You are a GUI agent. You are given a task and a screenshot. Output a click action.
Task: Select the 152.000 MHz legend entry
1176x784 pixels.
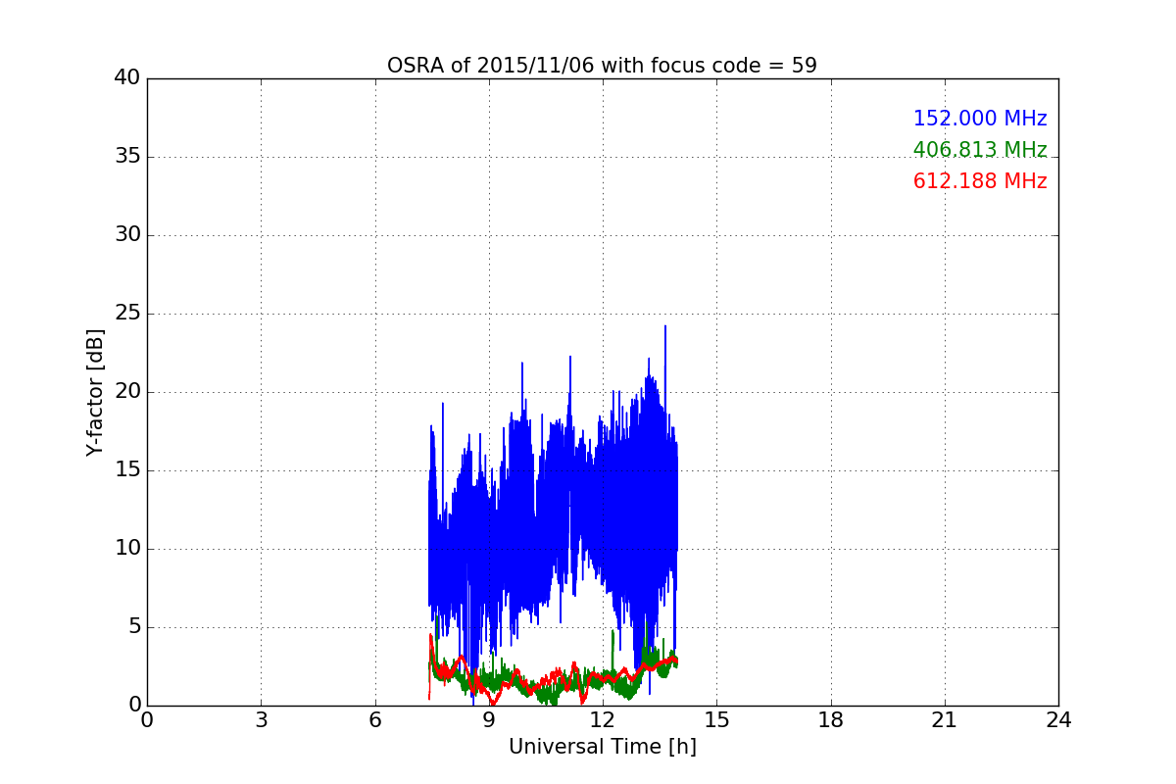click(980, 119)
